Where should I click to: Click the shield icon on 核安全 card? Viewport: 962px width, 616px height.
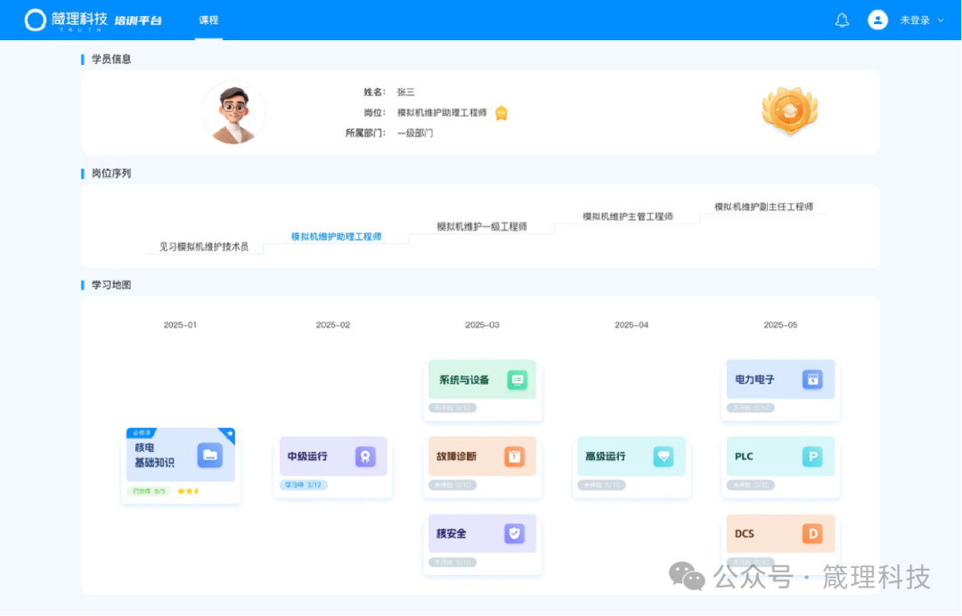(x=513, y=534)
